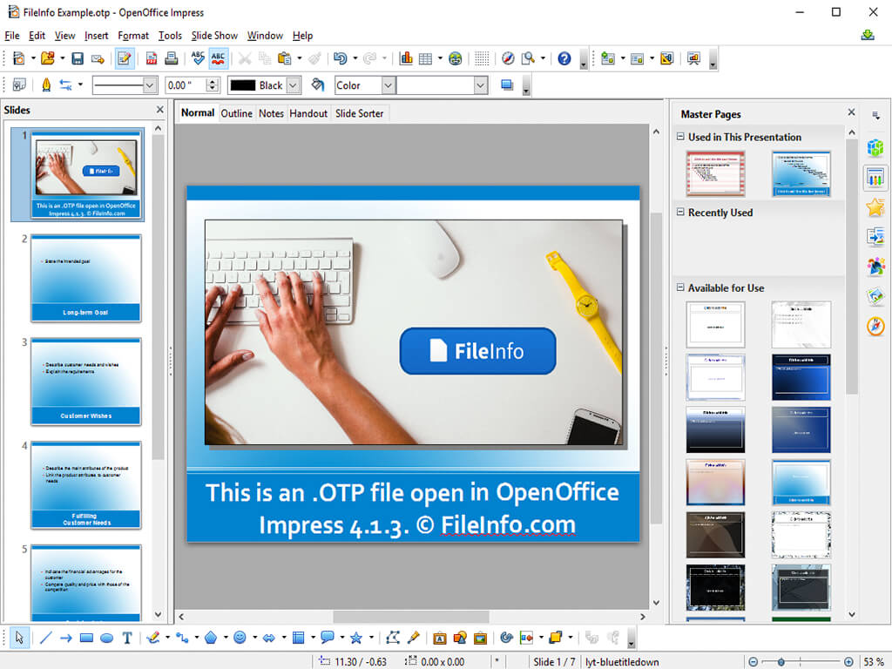Open the Slide Show menu
The height and width of the screenshot is (669, 892).
click(x=214, y=35)
